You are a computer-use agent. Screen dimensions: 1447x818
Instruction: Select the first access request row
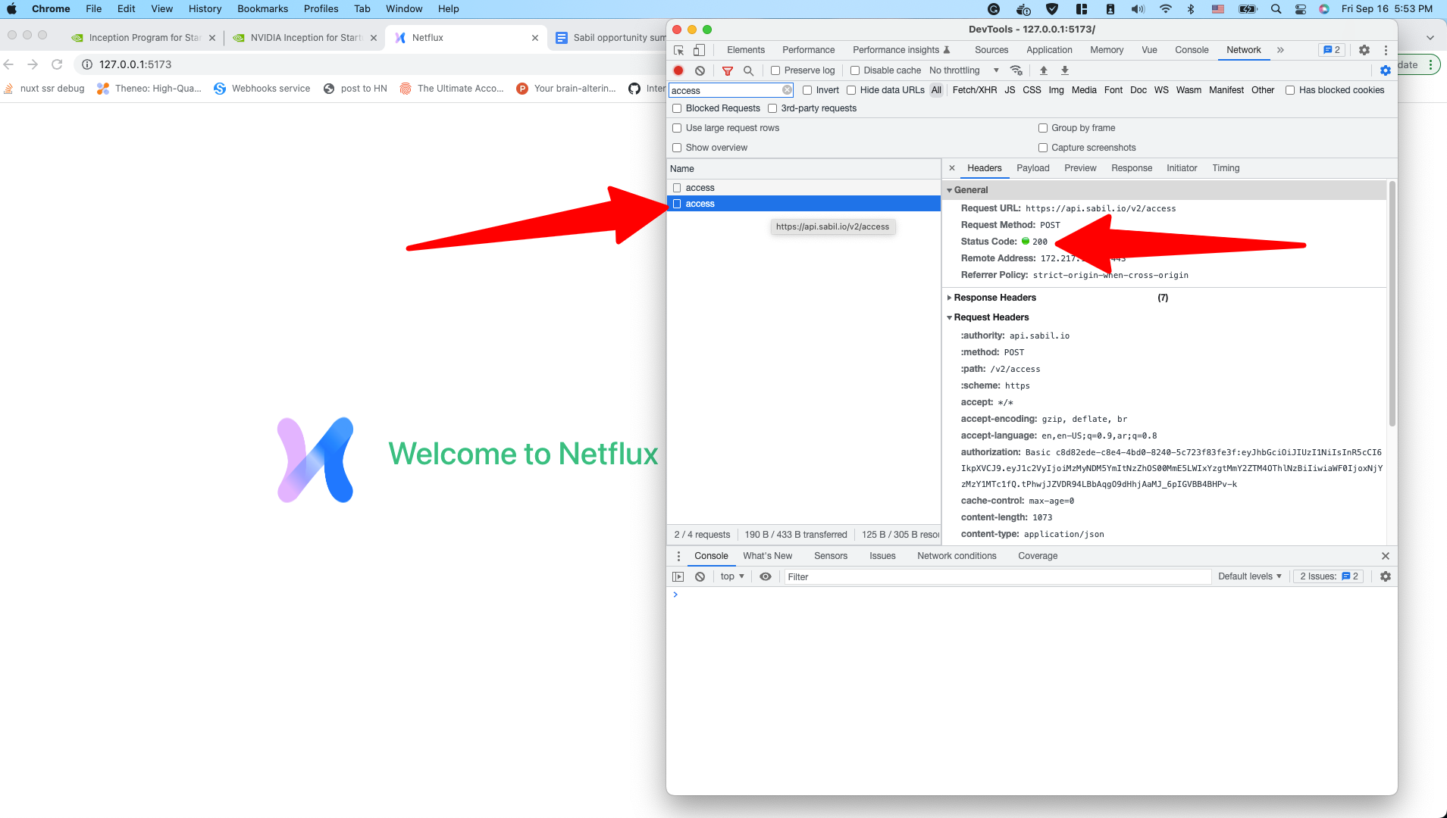click(803, 188)
